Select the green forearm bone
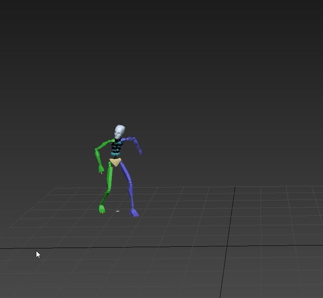The height and width of the screenshot is (298, 323). (x=98, y=157)
